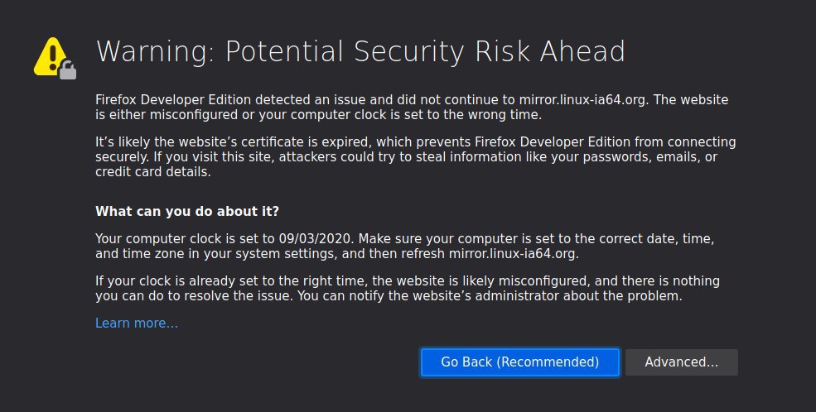Click the Warning: Potential Security Risk Ahead heading
Image resolution: width=816 pixels, height=412 pixels.
pyautogui.click(x=360, y=52)
